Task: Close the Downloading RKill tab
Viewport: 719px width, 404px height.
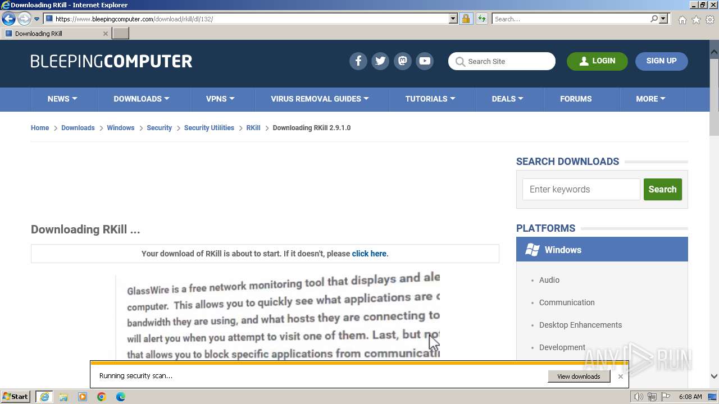Action: coord(105,34)
